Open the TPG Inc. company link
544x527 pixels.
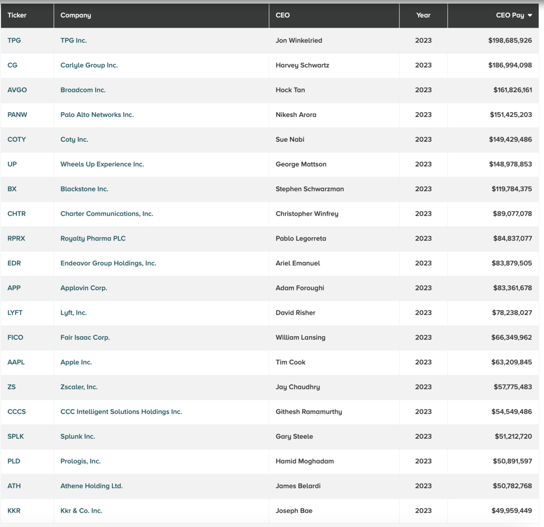coord(74,40)
